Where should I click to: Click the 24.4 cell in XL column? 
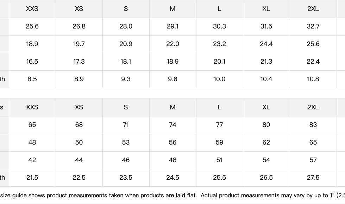266,44
